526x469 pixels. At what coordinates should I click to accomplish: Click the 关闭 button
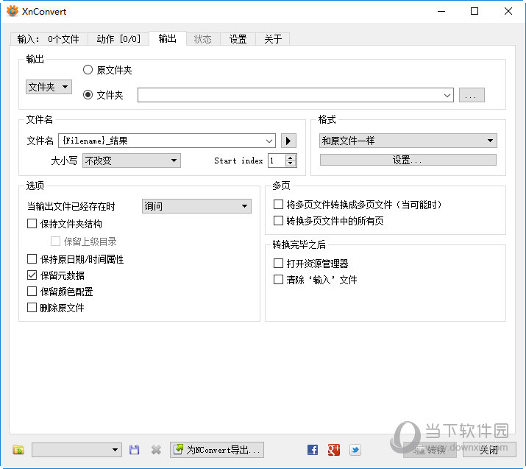pyautogui.click(x=489, y=450)
